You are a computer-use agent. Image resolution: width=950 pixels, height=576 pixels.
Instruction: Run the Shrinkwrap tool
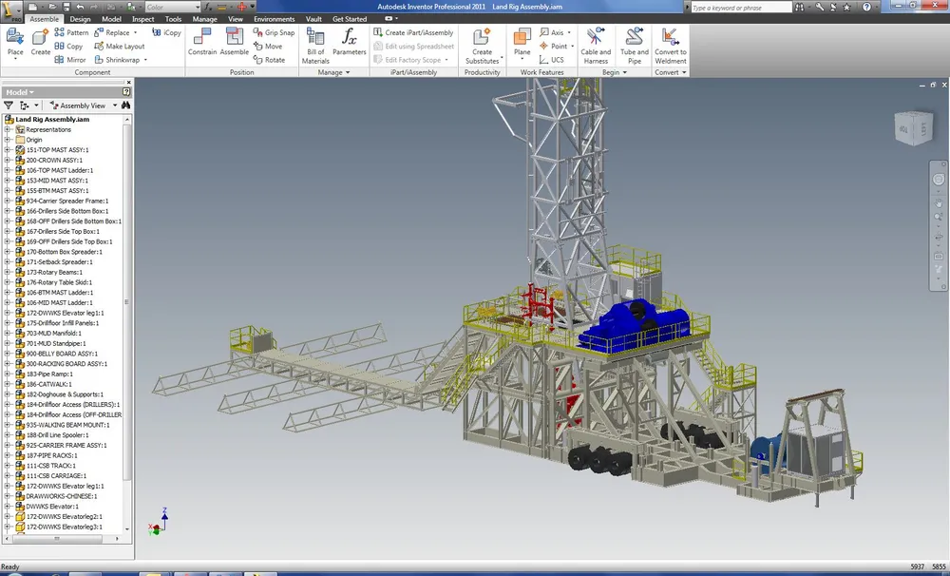(x=120, y=60)
